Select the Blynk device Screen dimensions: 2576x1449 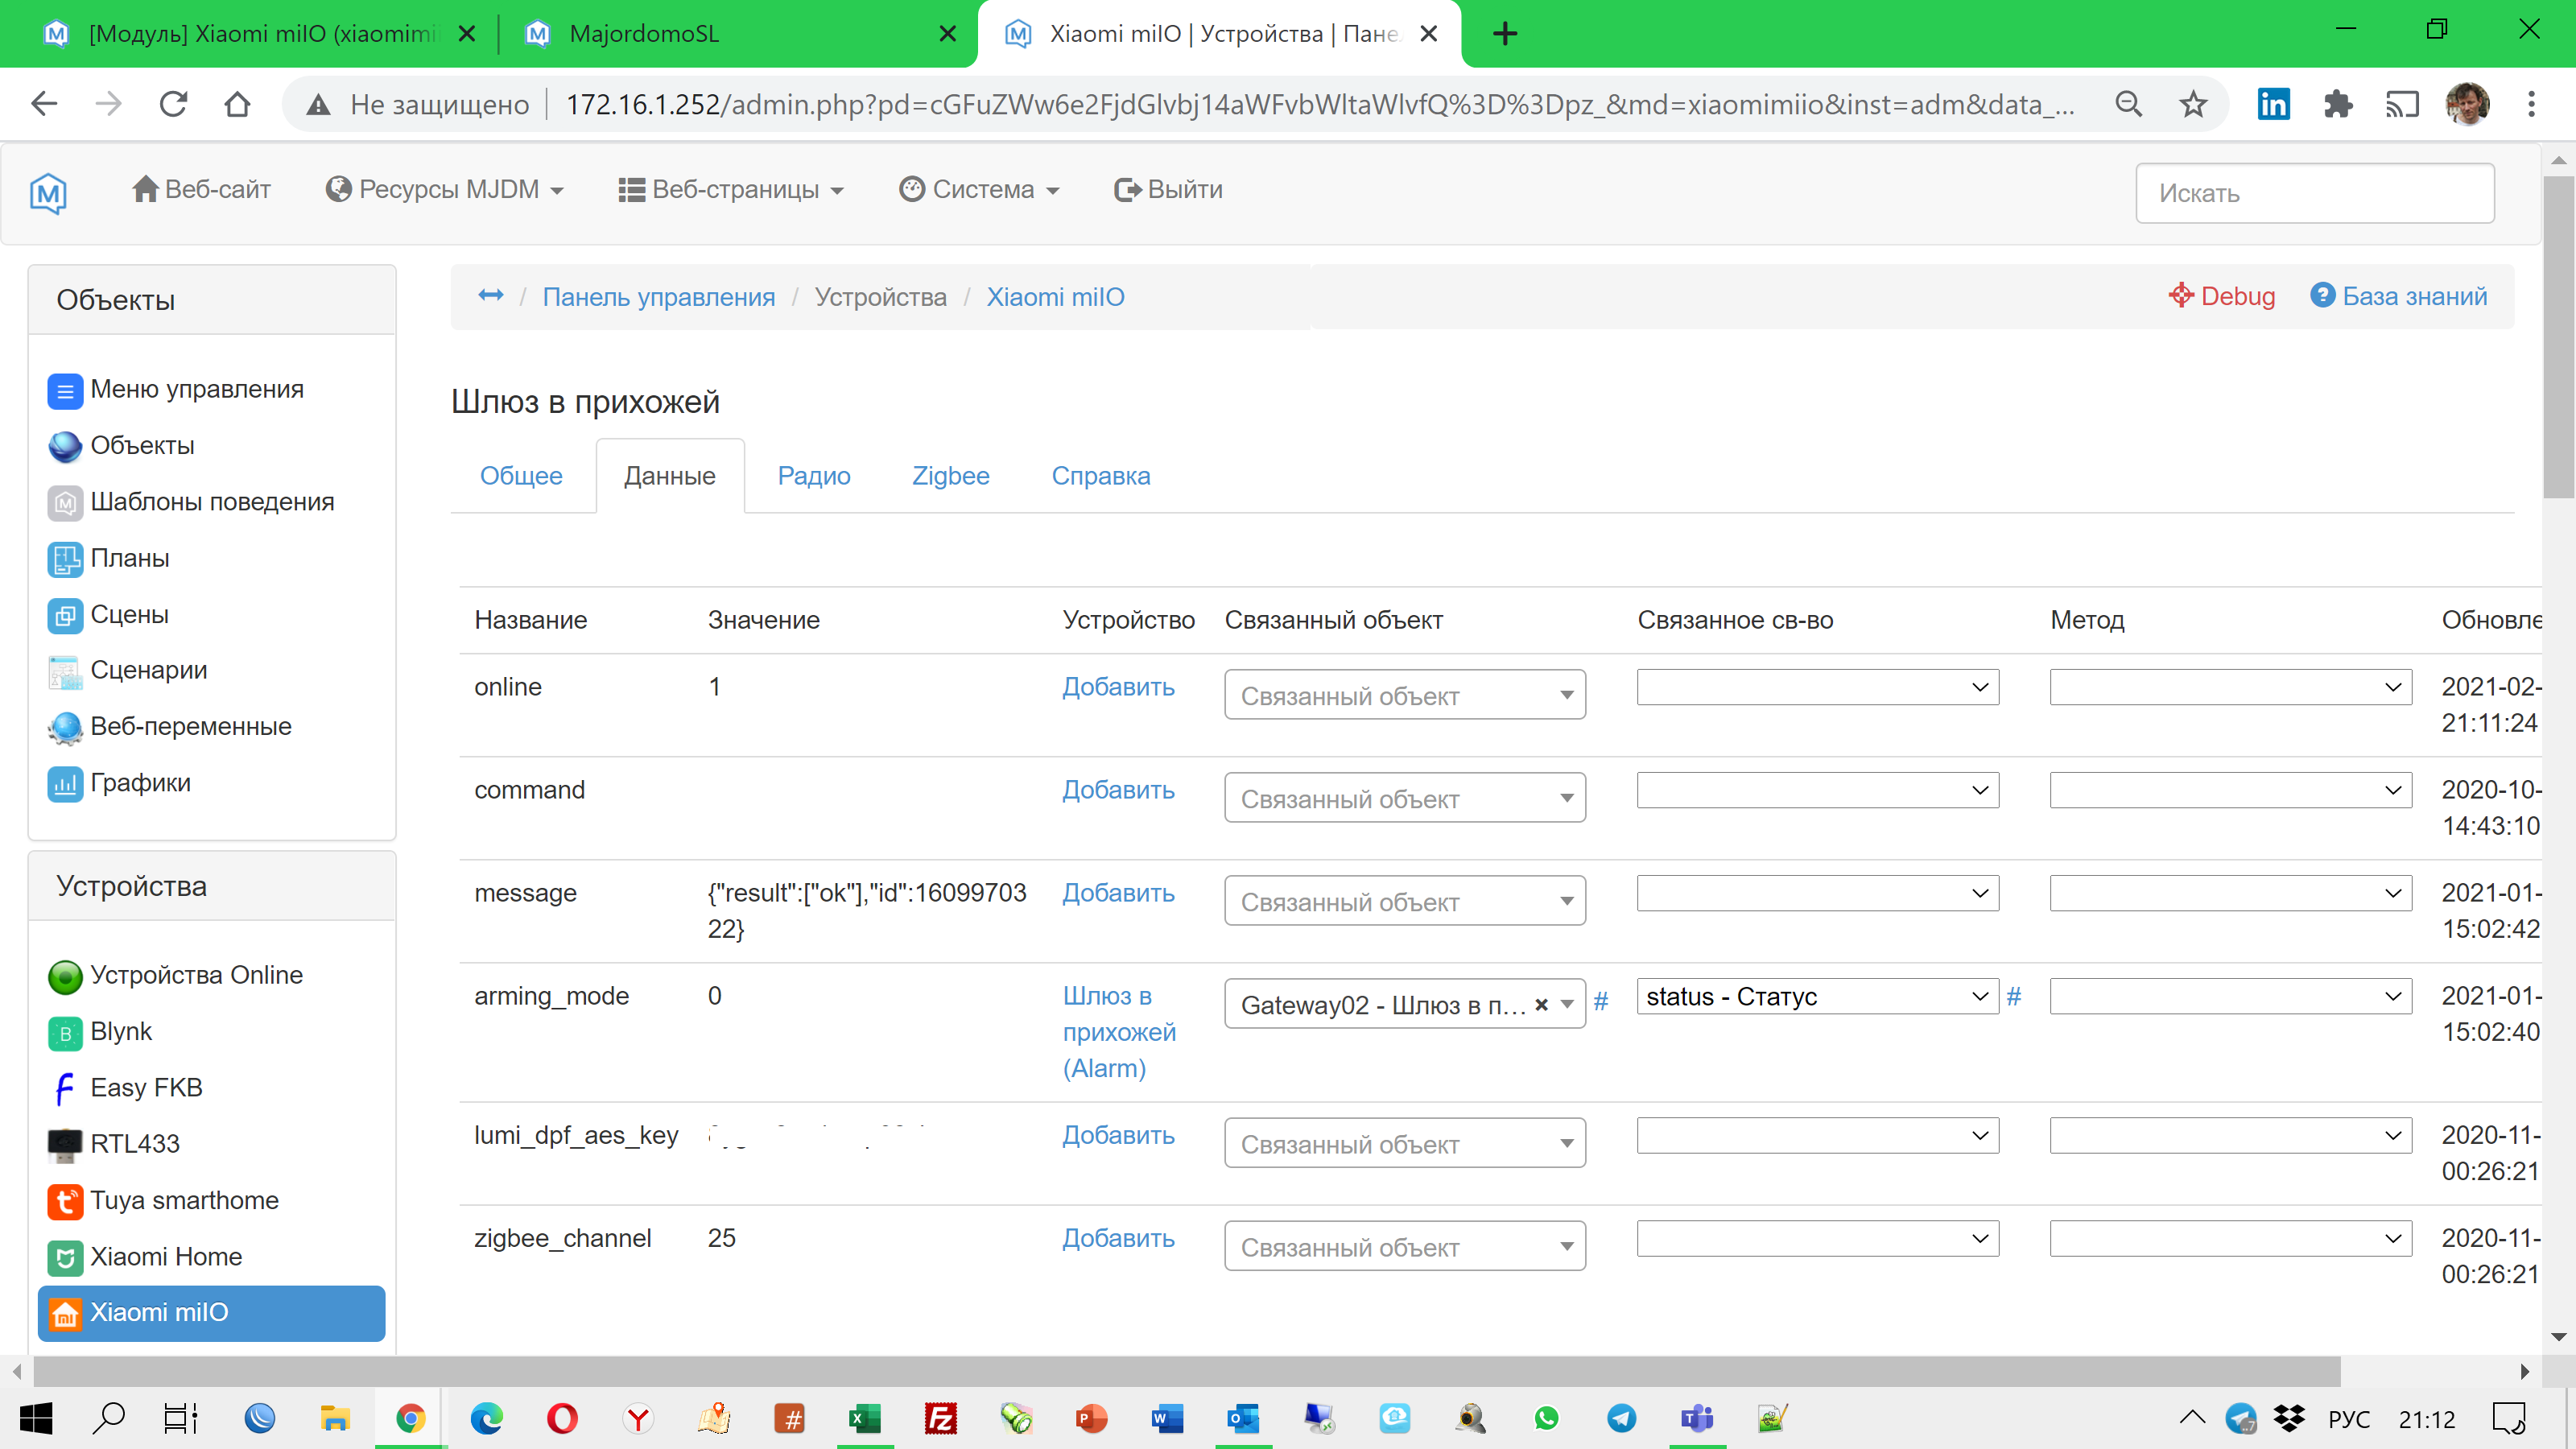pyautogui.click(x=122, y=1031)
